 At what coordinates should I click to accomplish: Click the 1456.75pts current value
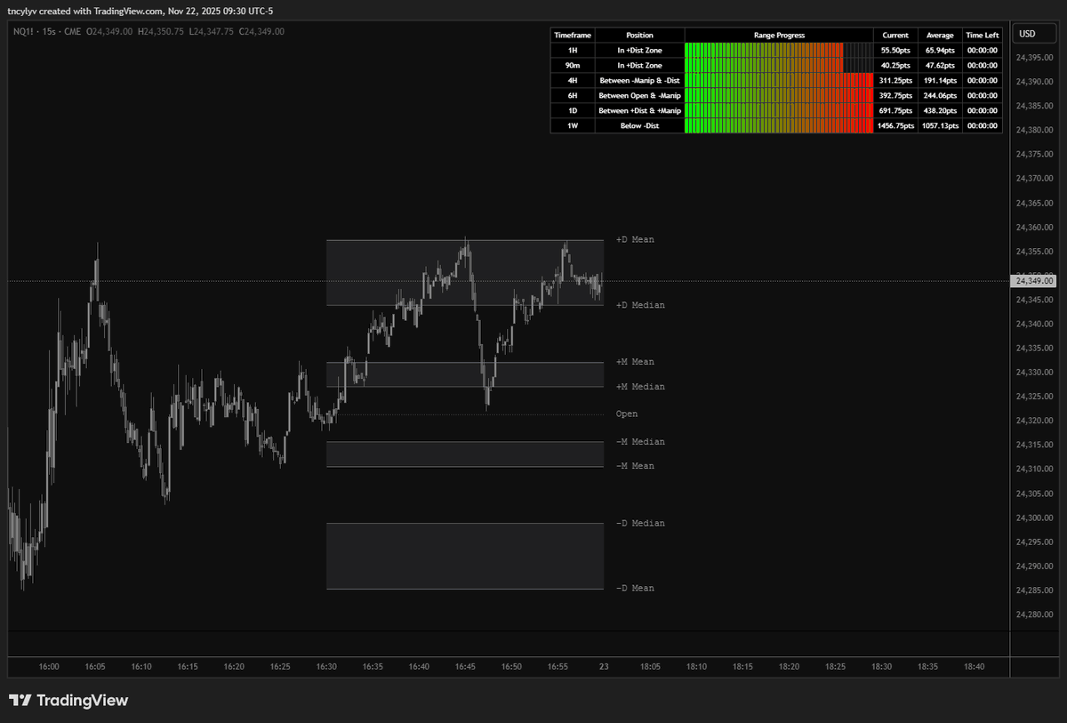(895, 126)
